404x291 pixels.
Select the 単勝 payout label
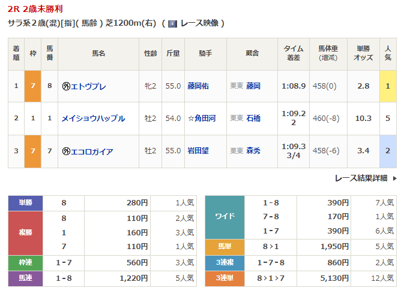25,203
